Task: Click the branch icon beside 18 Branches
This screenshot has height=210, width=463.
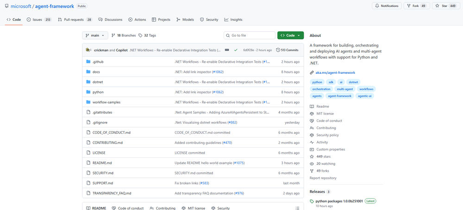Action: click(113, 36)
